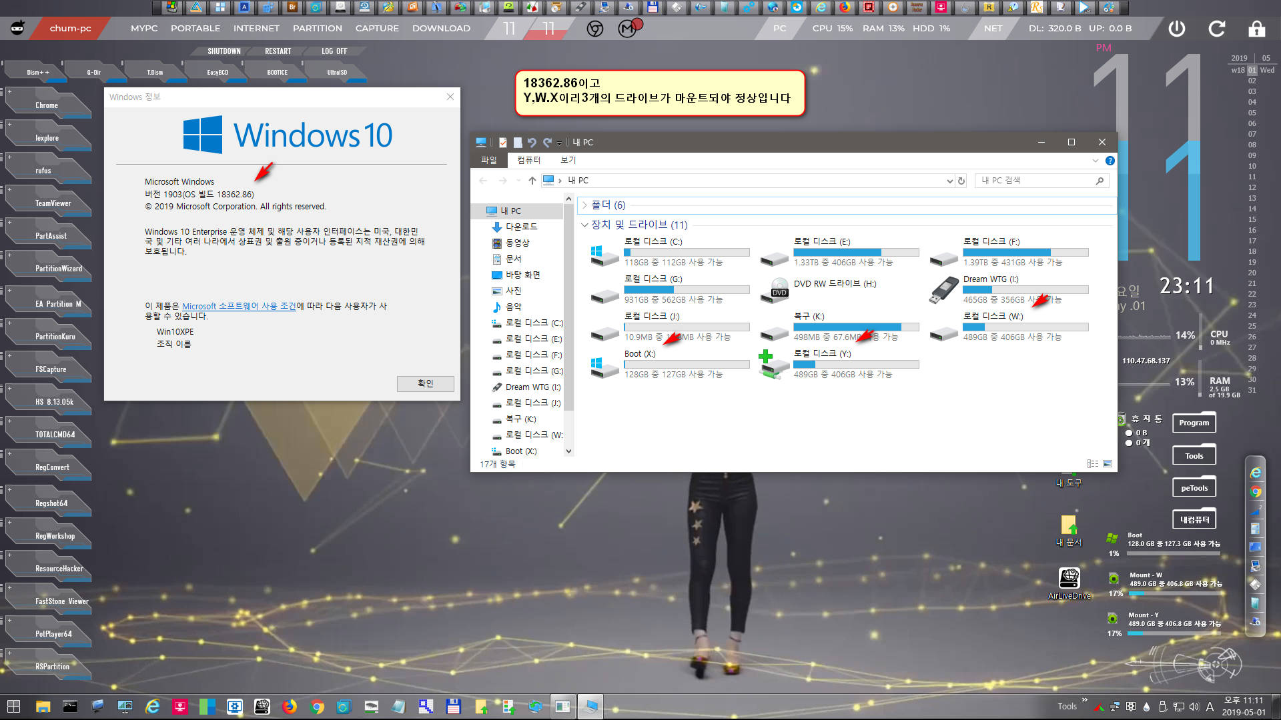The image size is (1281, 720).
Task: Open the command prompt icon on the taskbar
Action: pos(70,707)
